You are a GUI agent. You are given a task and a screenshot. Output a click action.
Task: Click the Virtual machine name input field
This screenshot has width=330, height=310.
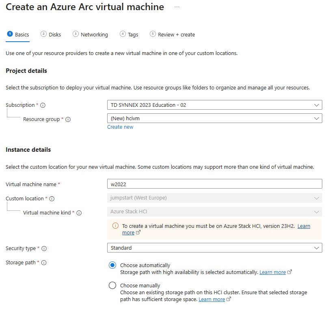tap(215, 184)
